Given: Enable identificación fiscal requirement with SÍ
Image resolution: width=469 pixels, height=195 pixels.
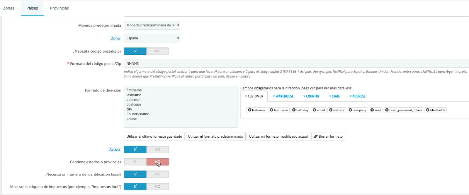Looking at the screenshot, I should pos(135,174).
